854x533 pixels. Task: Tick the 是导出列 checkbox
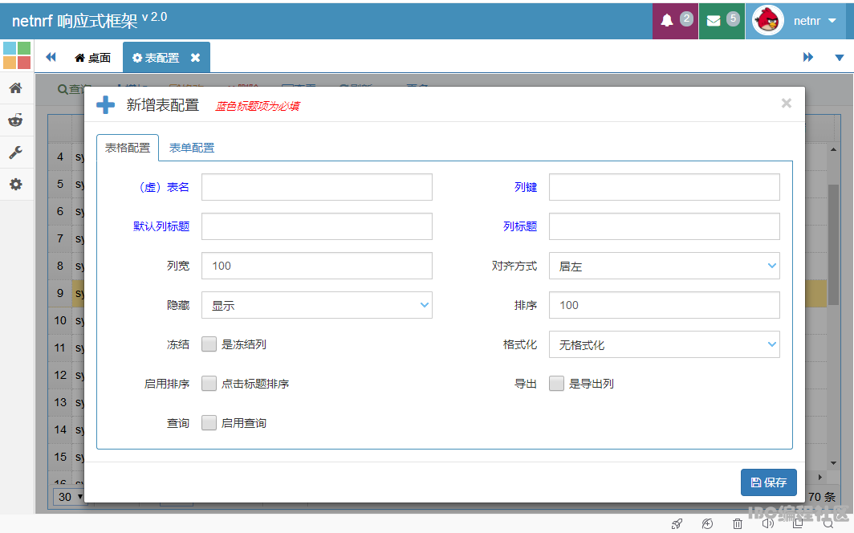click(557, 383)
